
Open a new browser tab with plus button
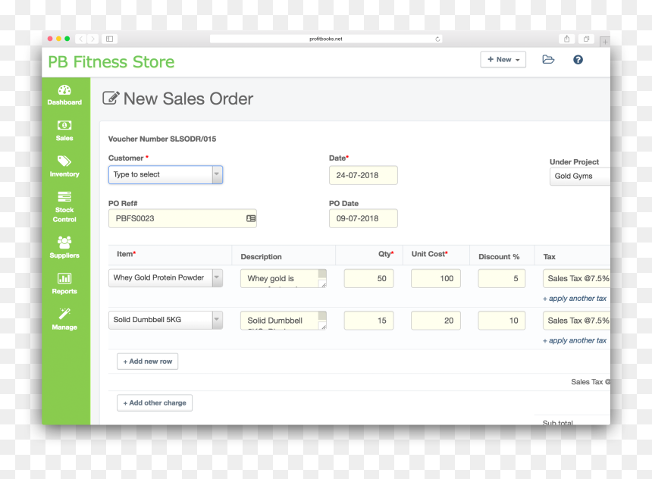pyautogui.click(x=605, y=42)
